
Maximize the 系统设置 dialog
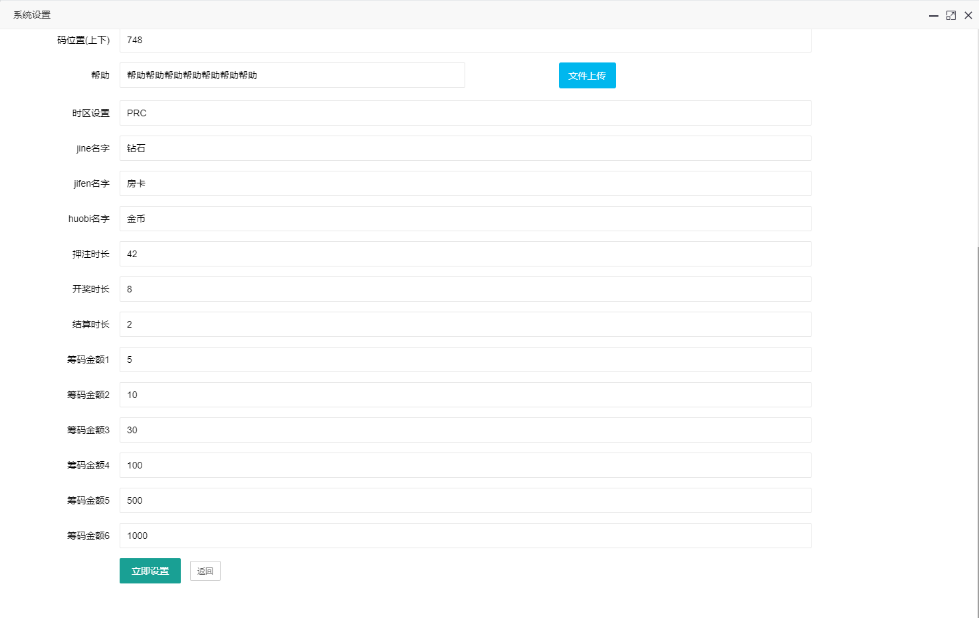[950, 15]
